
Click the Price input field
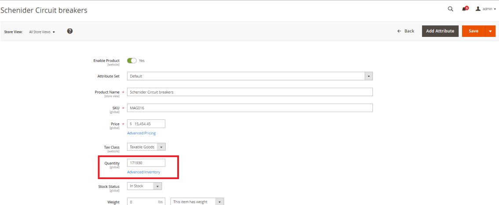click(x=149, y=124)
